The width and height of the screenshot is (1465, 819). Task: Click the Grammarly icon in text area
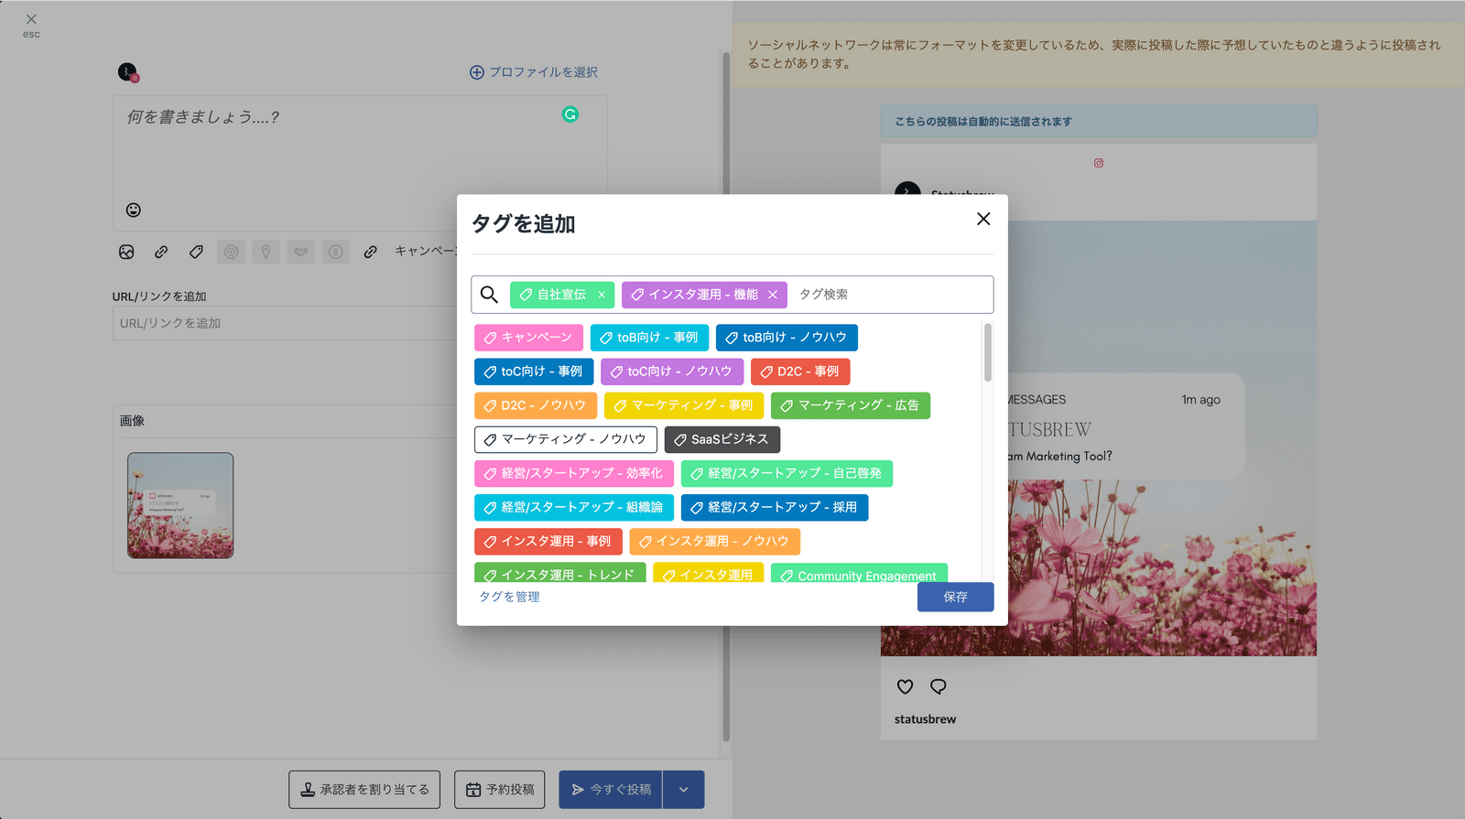point(570,114)
